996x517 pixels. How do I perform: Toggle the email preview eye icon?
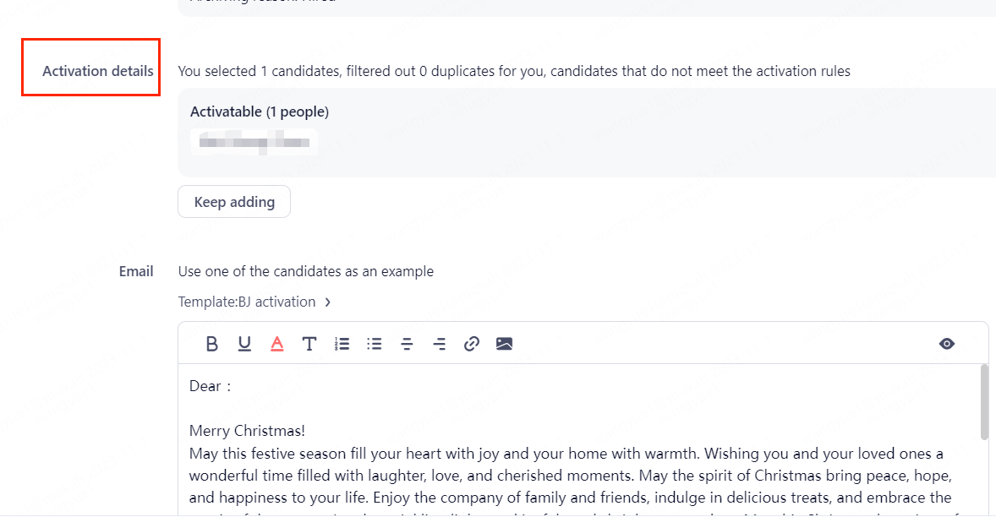point(947,344)
